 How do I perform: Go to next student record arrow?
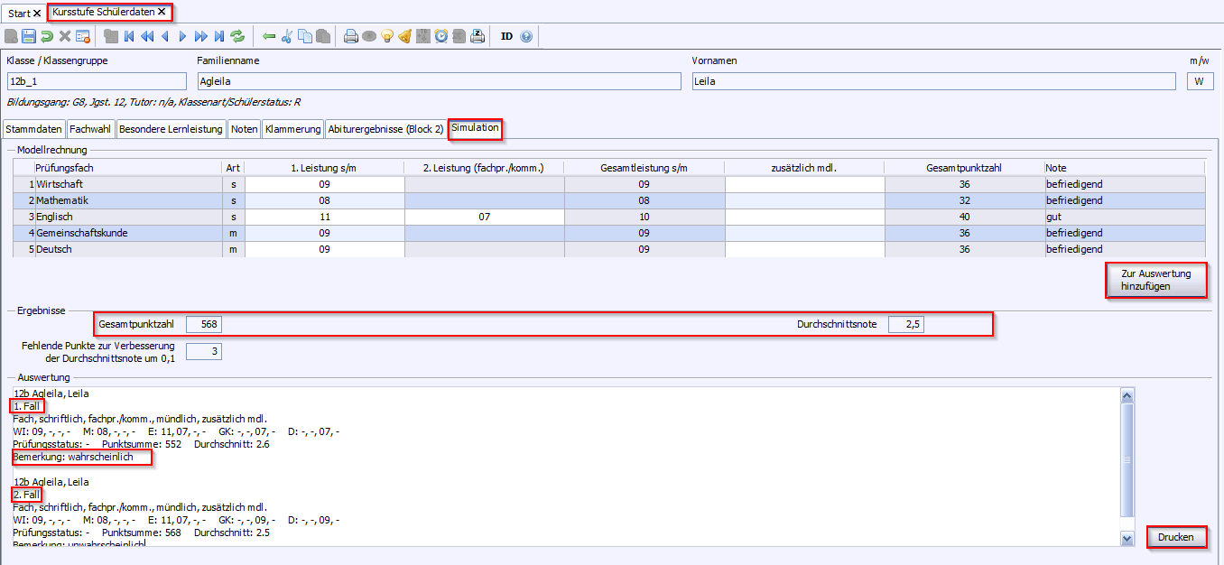tap(183, 36)
